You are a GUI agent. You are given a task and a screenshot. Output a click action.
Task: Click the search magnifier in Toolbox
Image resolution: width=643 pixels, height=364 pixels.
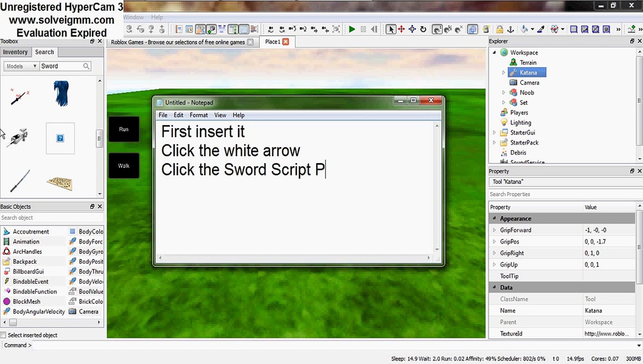tap(86, 66)
